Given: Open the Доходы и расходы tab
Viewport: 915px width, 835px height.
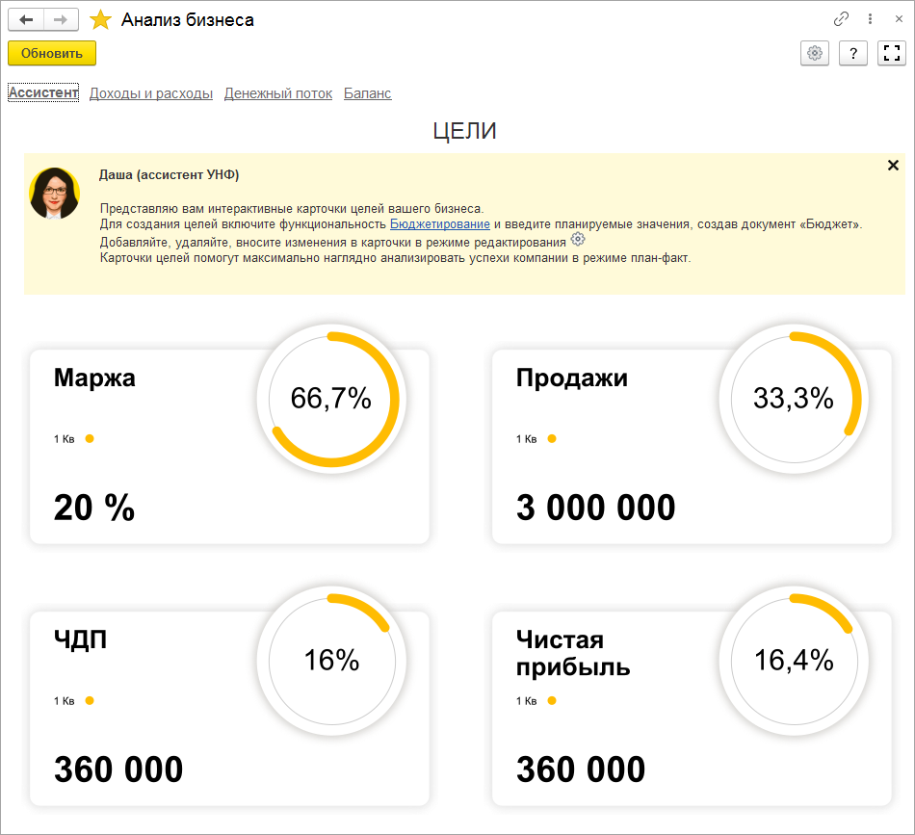Looking at the screenshot, I should coord(150,93).
